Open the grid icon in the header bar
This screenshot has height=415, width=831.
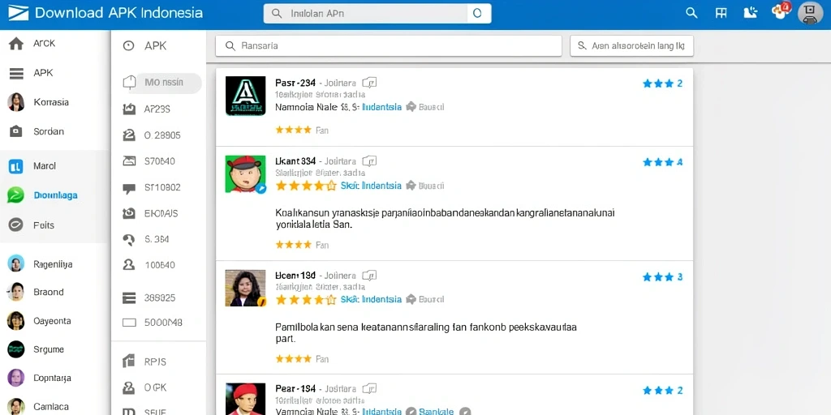pos(721,13)
